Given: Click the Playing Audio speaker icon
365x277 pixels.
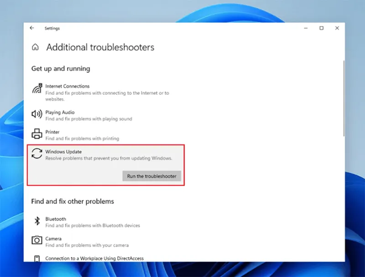Looking at the screenshot, I should point(37,114).
